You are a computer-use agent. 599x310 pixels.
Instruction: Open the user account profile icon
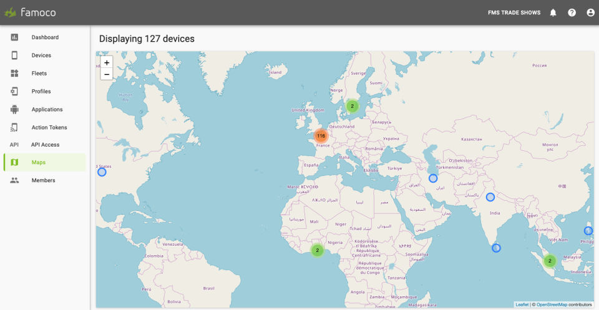[x=591, y=12]
